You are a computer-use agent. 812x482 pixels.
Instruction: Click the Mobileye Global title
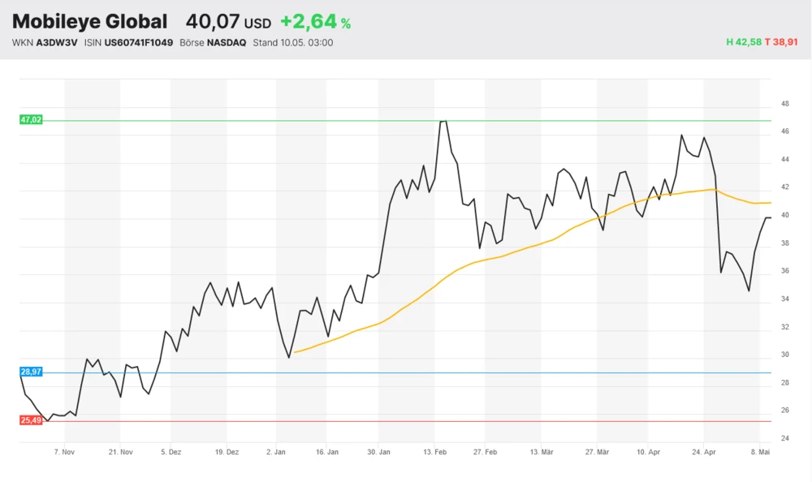coord(89,22)
